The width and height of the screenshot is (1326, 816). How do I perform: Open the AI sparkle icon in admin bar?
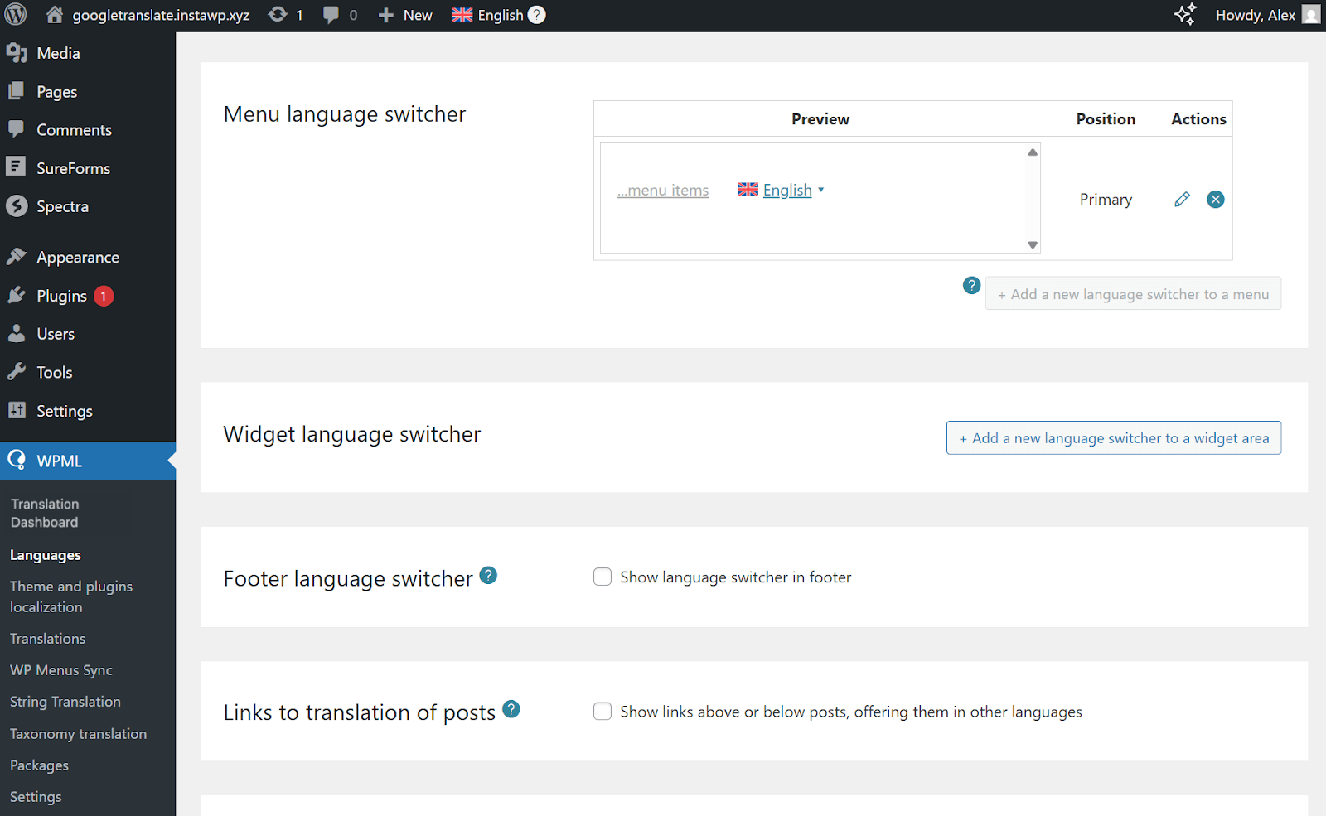(1185, 15)
